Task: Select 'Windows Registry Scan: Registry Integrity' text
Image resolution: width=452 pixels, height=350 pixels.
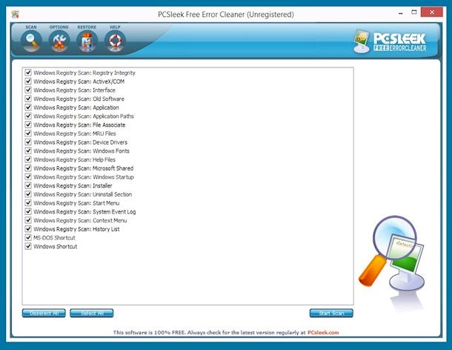Action: (x=84, y=73)
